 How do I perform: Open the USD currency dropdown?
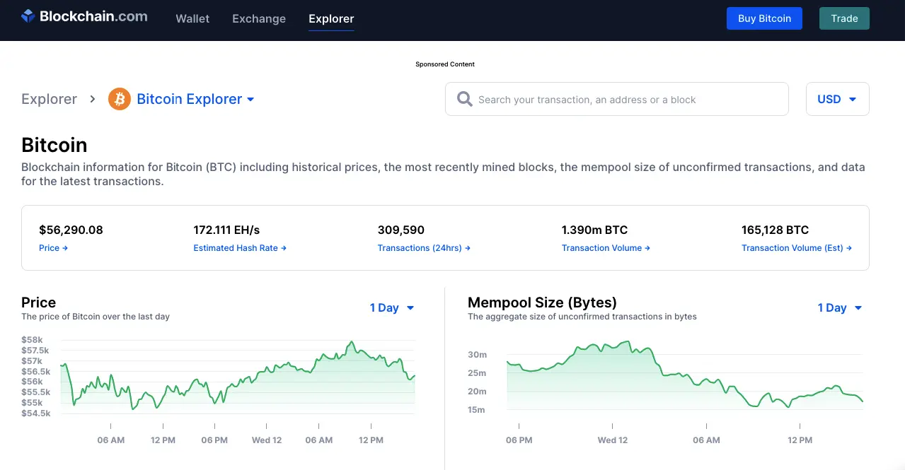837,99
